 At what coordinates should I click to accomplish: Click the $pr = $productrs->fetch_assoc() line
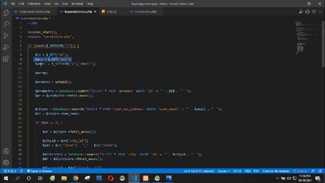point(64,96)
